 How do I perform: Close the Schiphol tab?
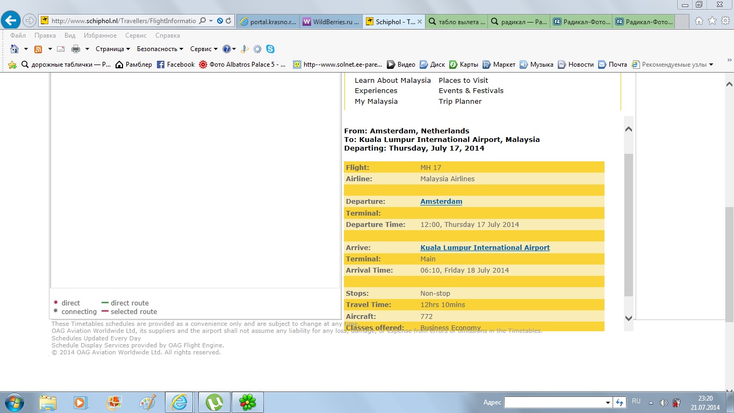[420, 22]
